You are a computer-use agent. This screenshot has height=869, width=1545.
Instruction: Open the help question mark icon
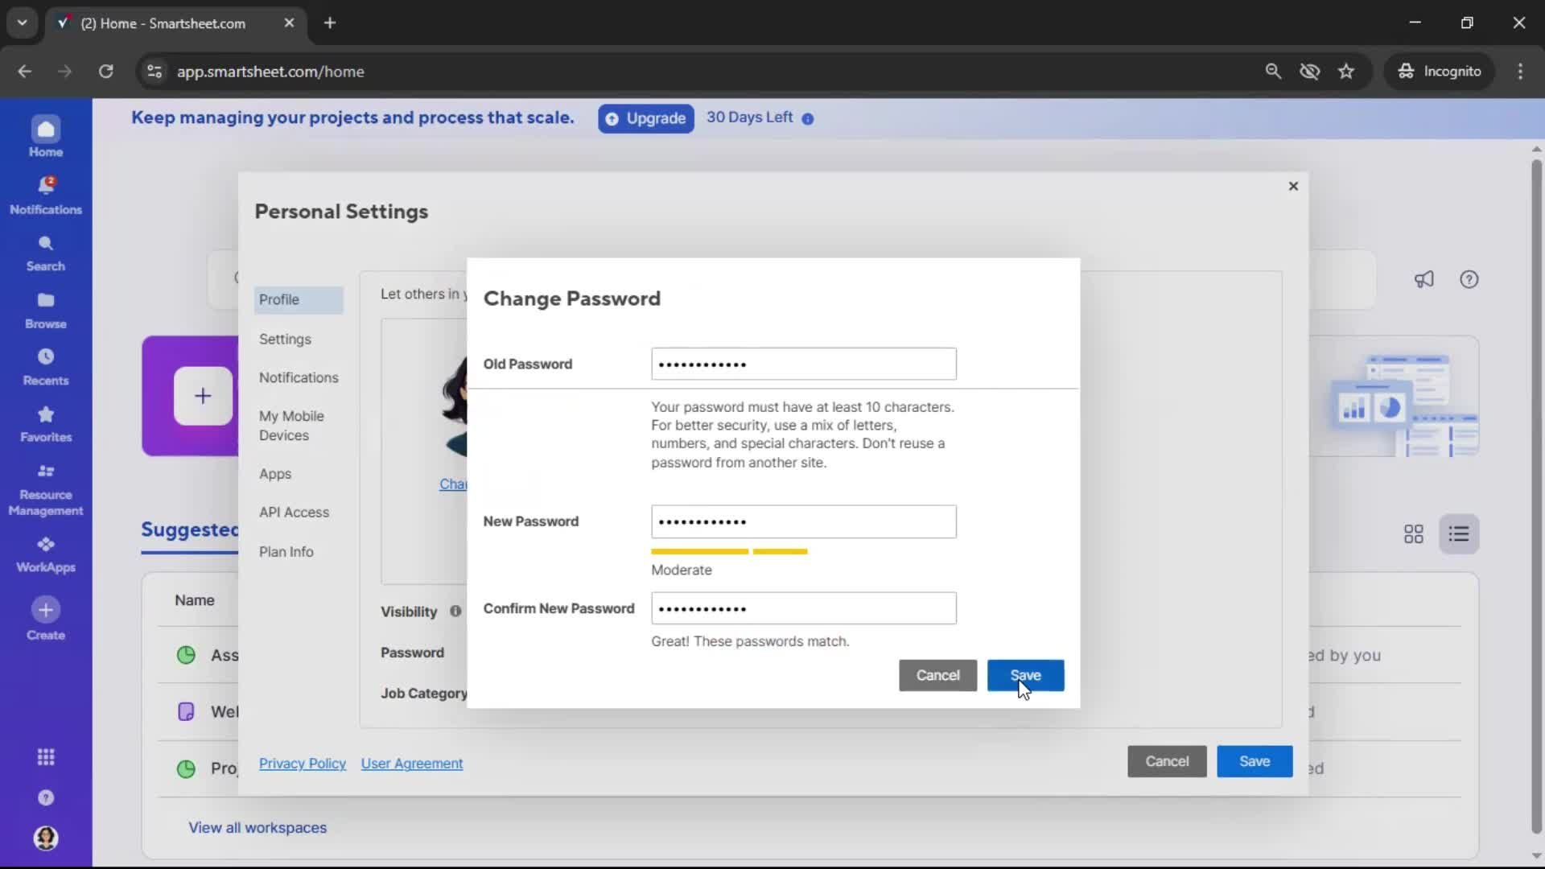(1469, 279)
